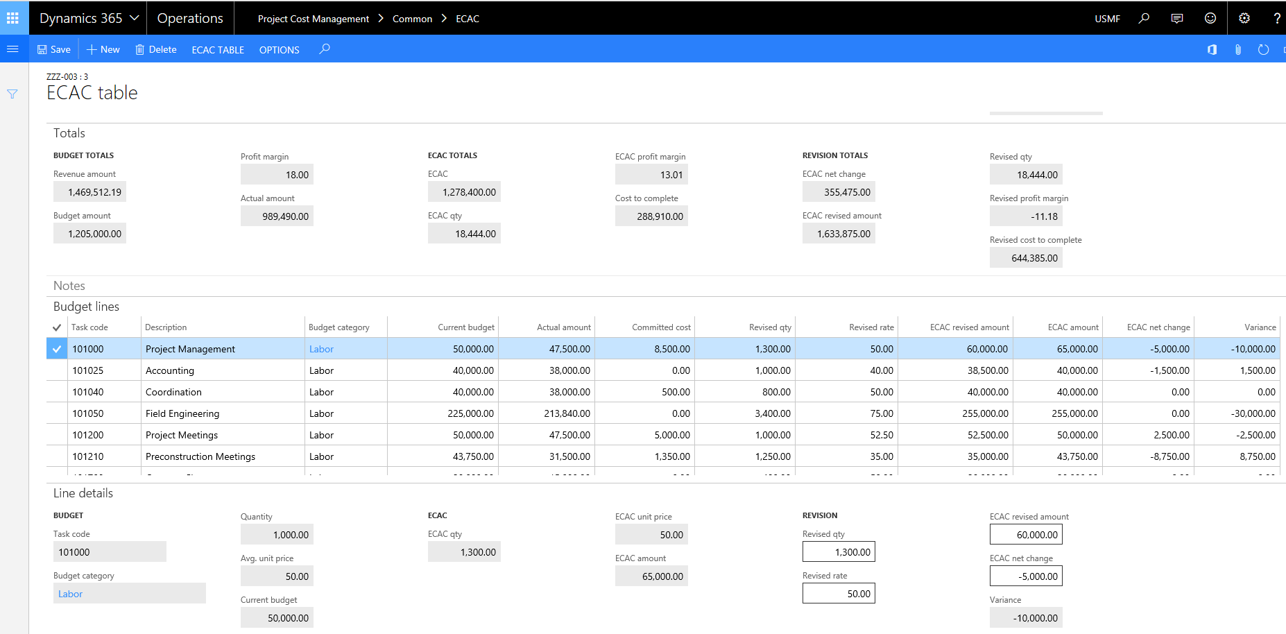Open attachments paperclip icon
Image resolution: width=1286 pixels, height=634 pixels.
(1238, 49)
